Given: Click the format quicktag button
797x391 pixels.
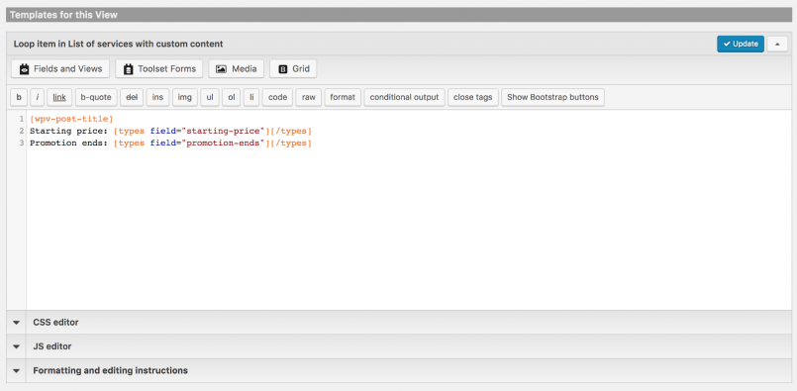Looking at the screenshot, I should point(343,97).
